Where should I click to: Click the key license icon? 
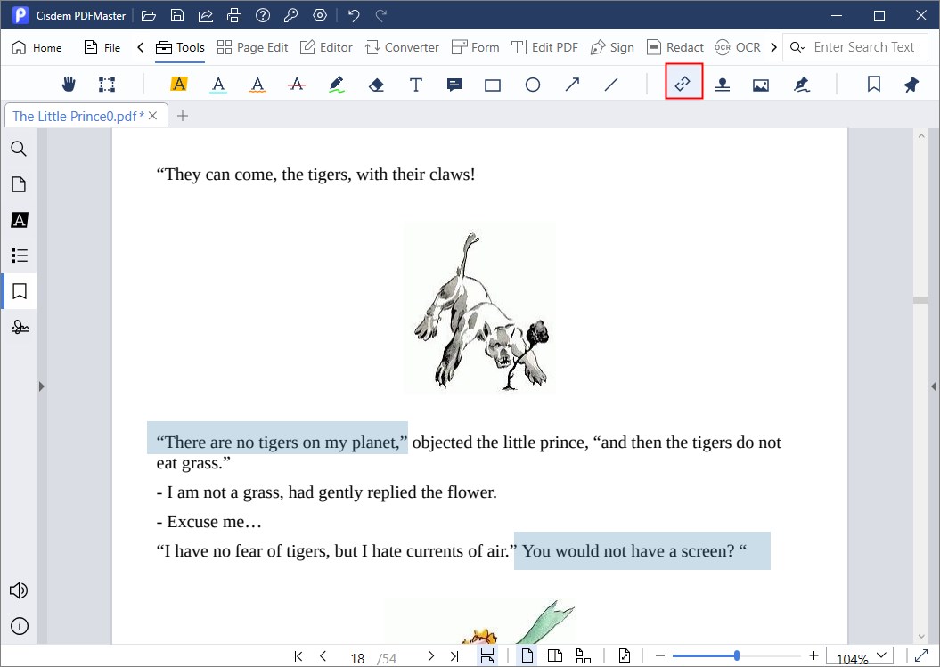pos(291,15)
